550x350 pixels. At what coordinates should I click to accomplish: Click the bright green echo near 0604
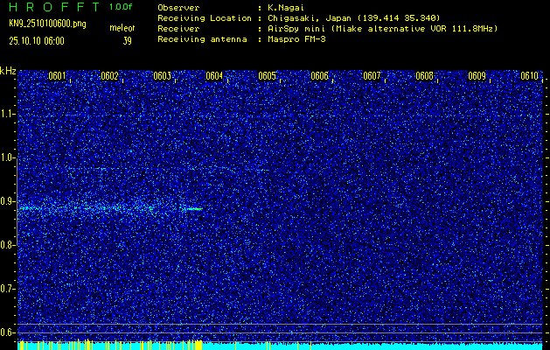click(193, 209)
